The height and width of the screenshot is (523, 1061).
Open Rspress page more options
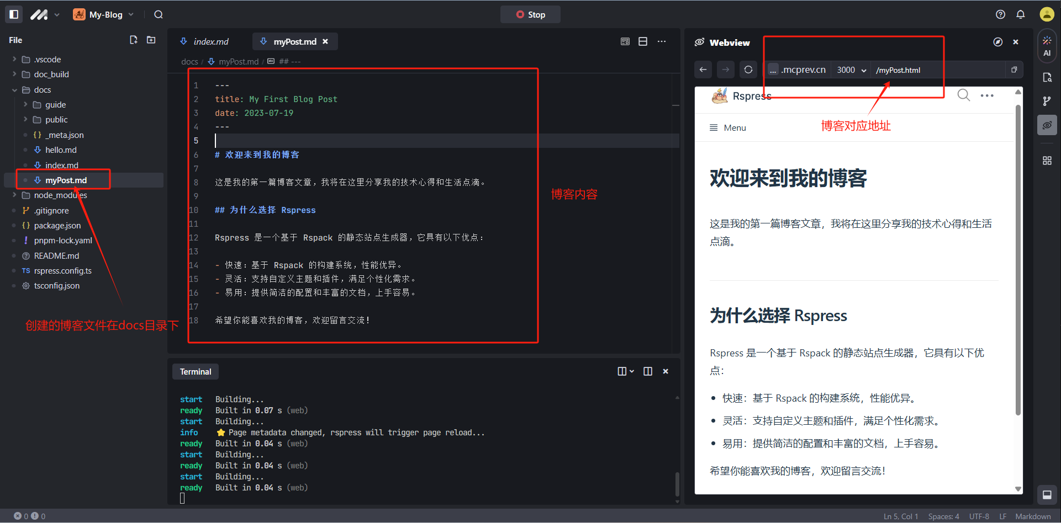tap(987, 95)
